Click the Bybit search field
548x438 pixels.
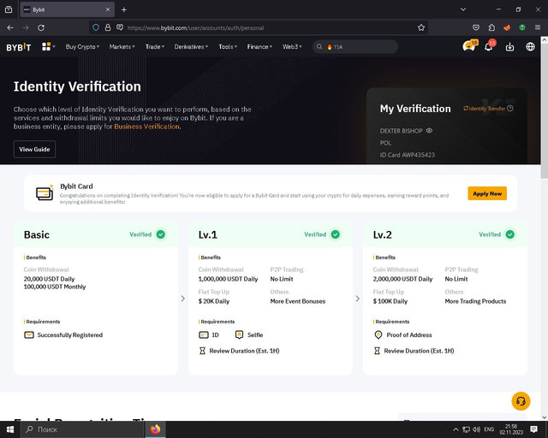[x=355, y=46]
